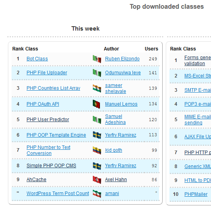This screenshot has width=211, height=207.
Task: Open WordPress Term Post Count class
Action: [58, 193]
